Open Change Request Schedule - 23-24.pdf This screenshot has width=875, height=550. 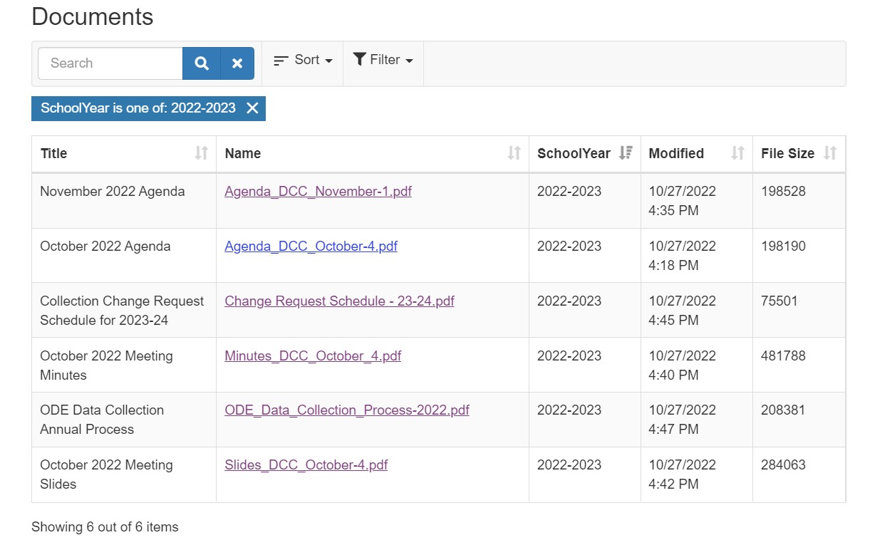pos(339,301)
